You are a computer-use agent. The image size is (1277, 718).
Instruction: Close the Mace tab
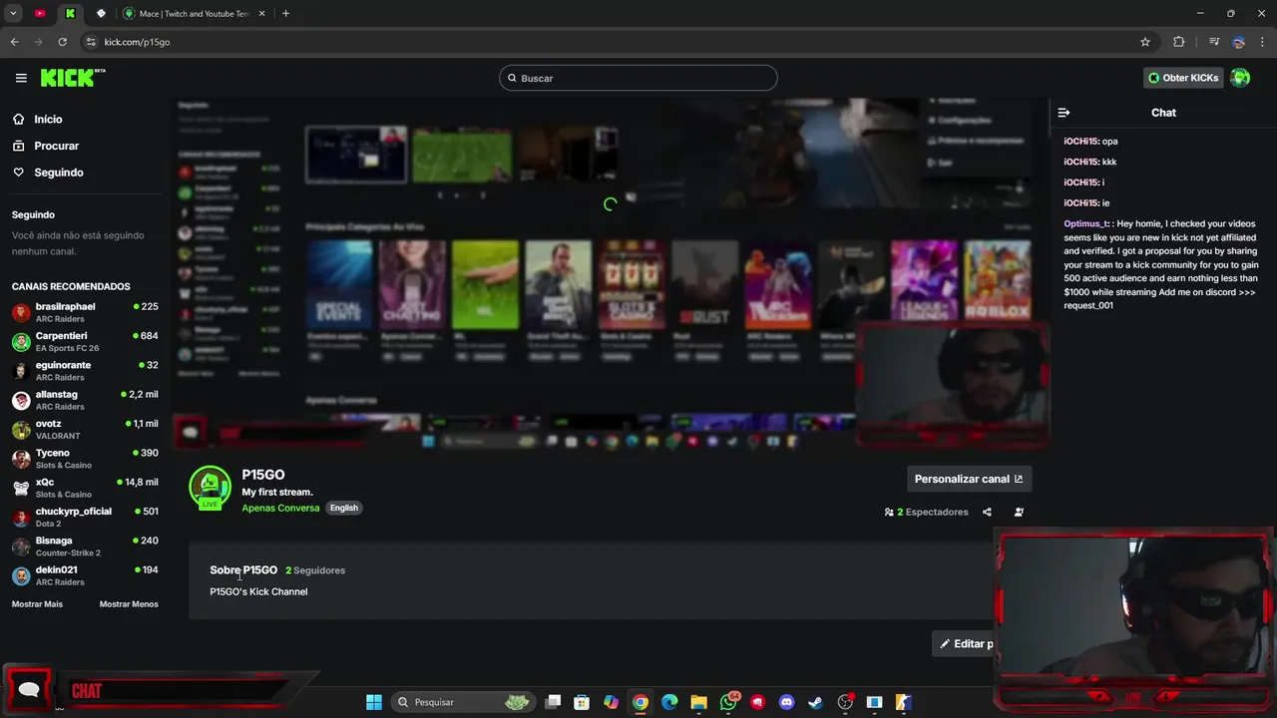tap(262, 14)
